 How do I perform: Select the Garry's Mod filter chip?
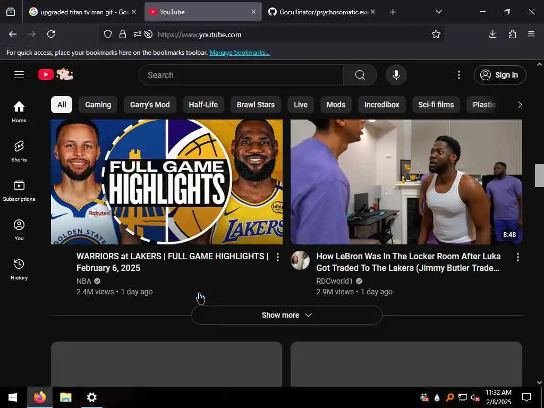150,105
